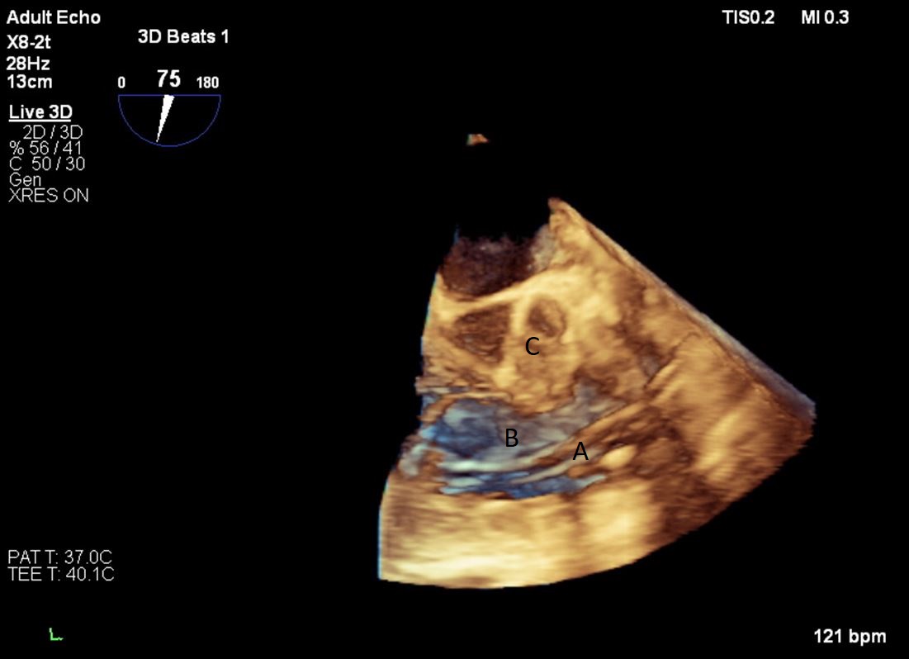Image resolution: width=909 pixels, height=659 pixels.
Task: Click the semicircle rotation angle dial
Action: [x=169, y=120]
